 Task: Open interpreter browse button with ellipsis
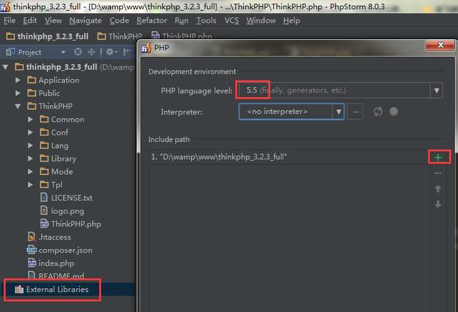coord(355,111)
